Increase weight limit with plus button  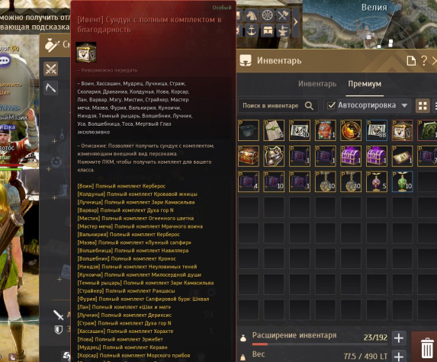point(399,357)
